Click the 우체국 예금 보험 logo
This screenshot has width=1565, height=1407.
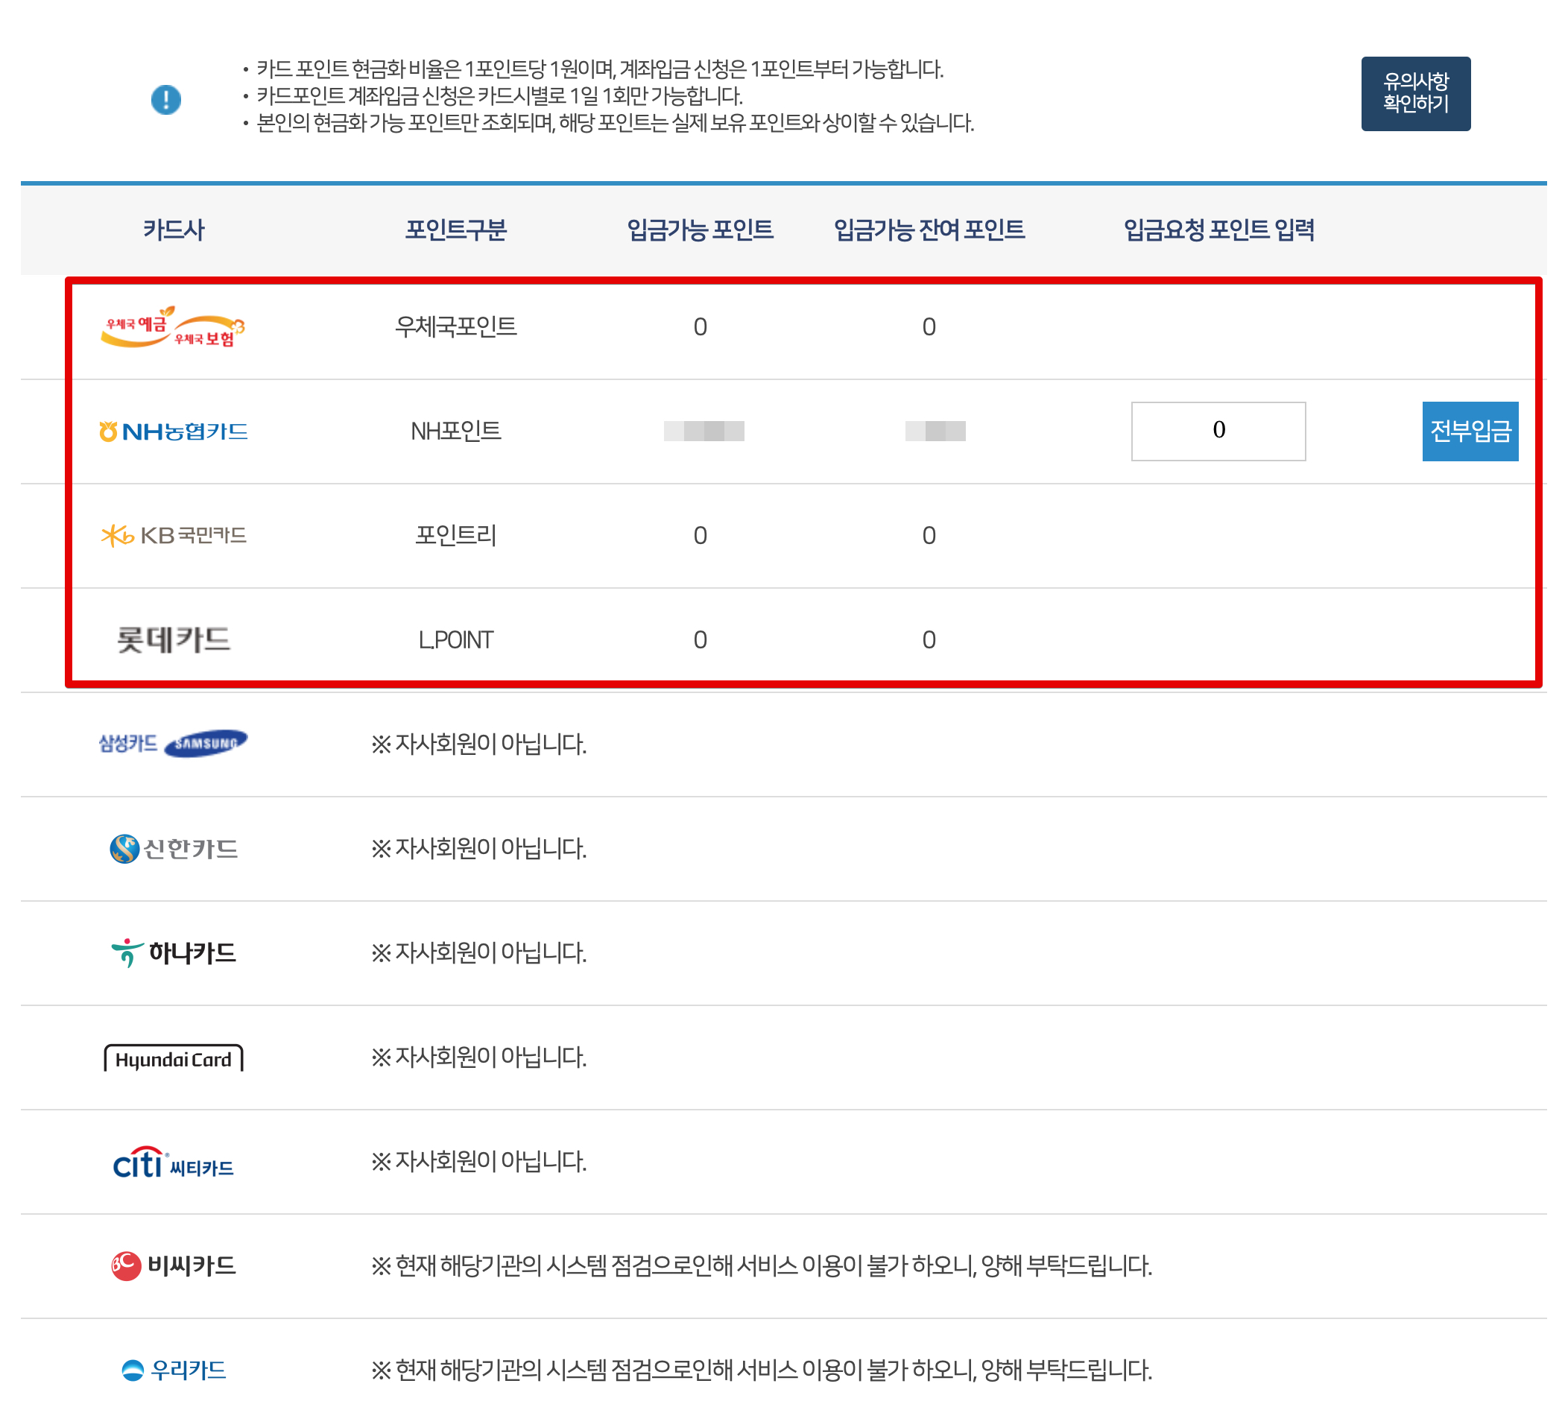[x=172, y=327]
